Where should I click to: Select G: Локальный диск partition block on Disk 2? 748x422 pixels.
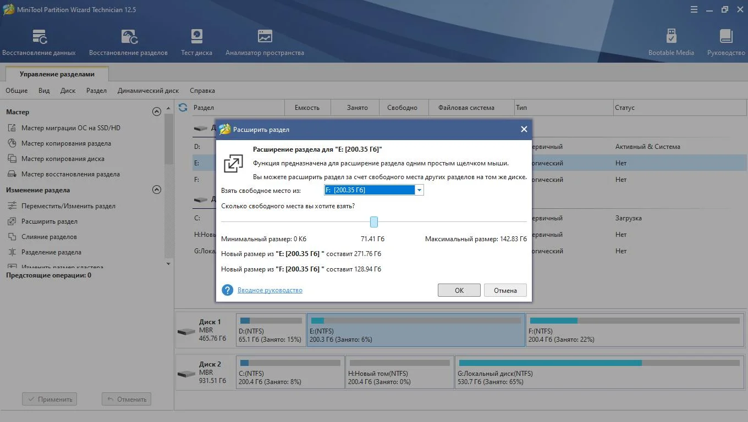599,373
